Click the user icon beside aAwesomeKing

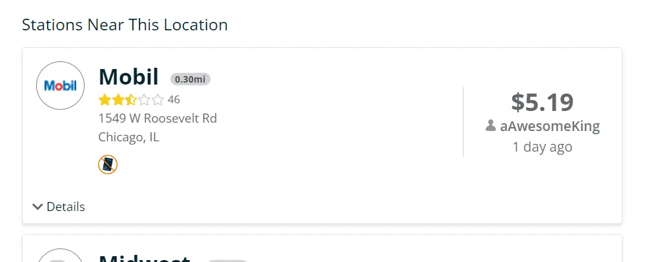point(491,126)
